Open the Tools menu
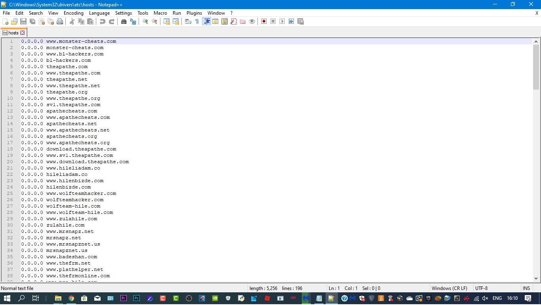Screen dimensions: 541x305 [x=143, y=13]
